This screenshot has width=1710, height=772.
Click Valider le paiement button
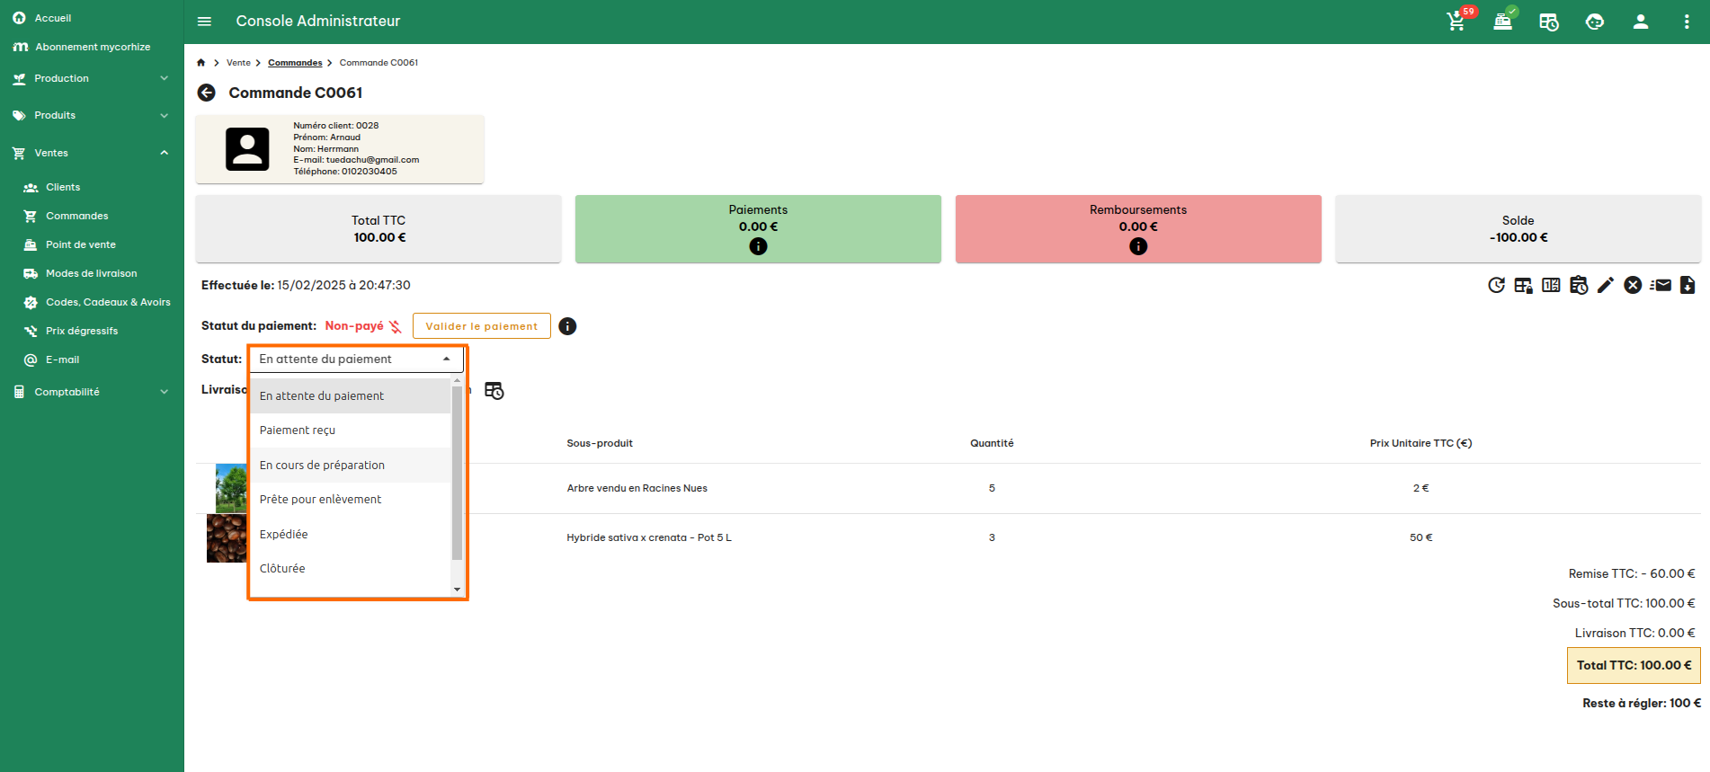tap(481, 326)
